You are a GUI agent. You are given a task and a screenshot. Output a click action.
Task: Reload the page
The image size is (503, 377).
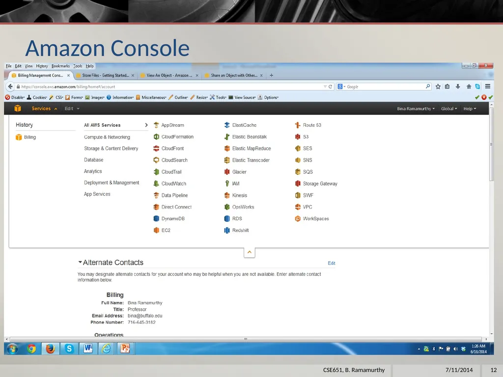point(330,86)
